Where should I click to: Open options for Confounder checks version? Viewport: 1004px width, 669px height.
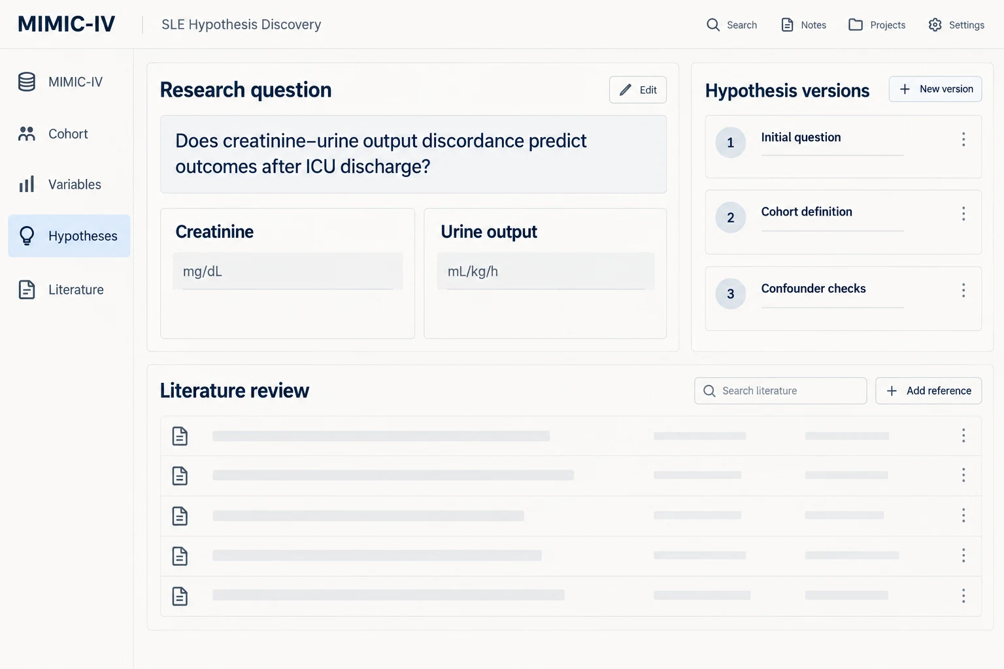click(x=963, y=290)
